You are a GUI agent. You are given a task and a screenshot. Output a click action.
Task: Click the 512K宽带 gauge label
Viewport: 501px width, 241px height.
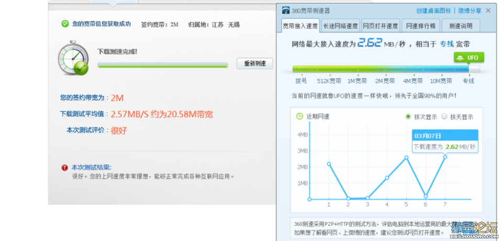pos(329,81)
